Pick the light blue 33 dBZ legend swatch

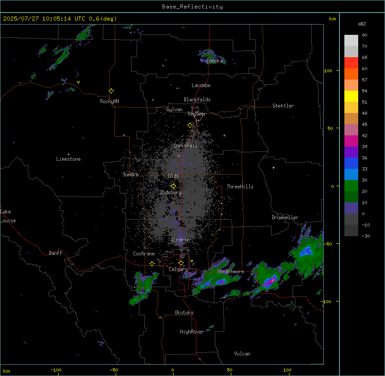click(351, 174)
